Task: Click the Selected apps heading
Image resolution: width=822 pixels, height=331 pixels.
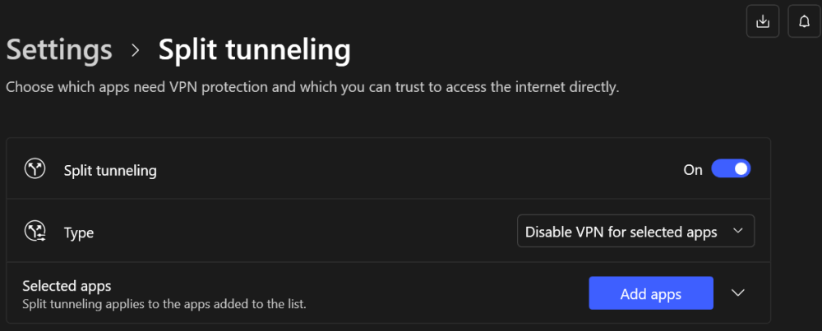Action: click(67, 286)
